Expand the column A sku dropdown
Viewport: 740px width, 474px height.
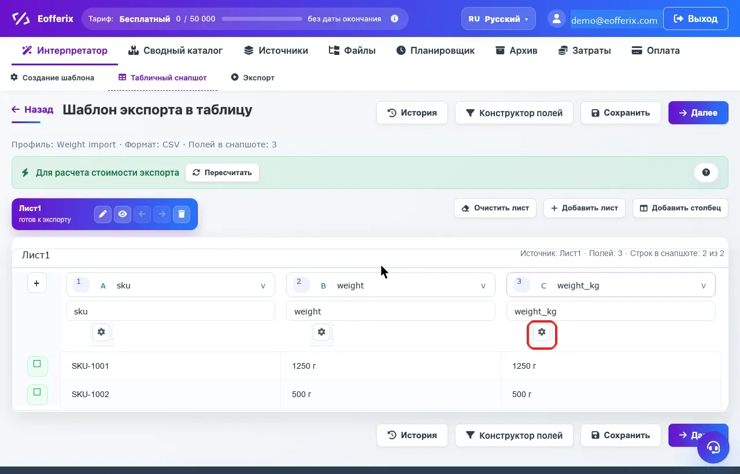pyautogui.click(x=170, y=285)
